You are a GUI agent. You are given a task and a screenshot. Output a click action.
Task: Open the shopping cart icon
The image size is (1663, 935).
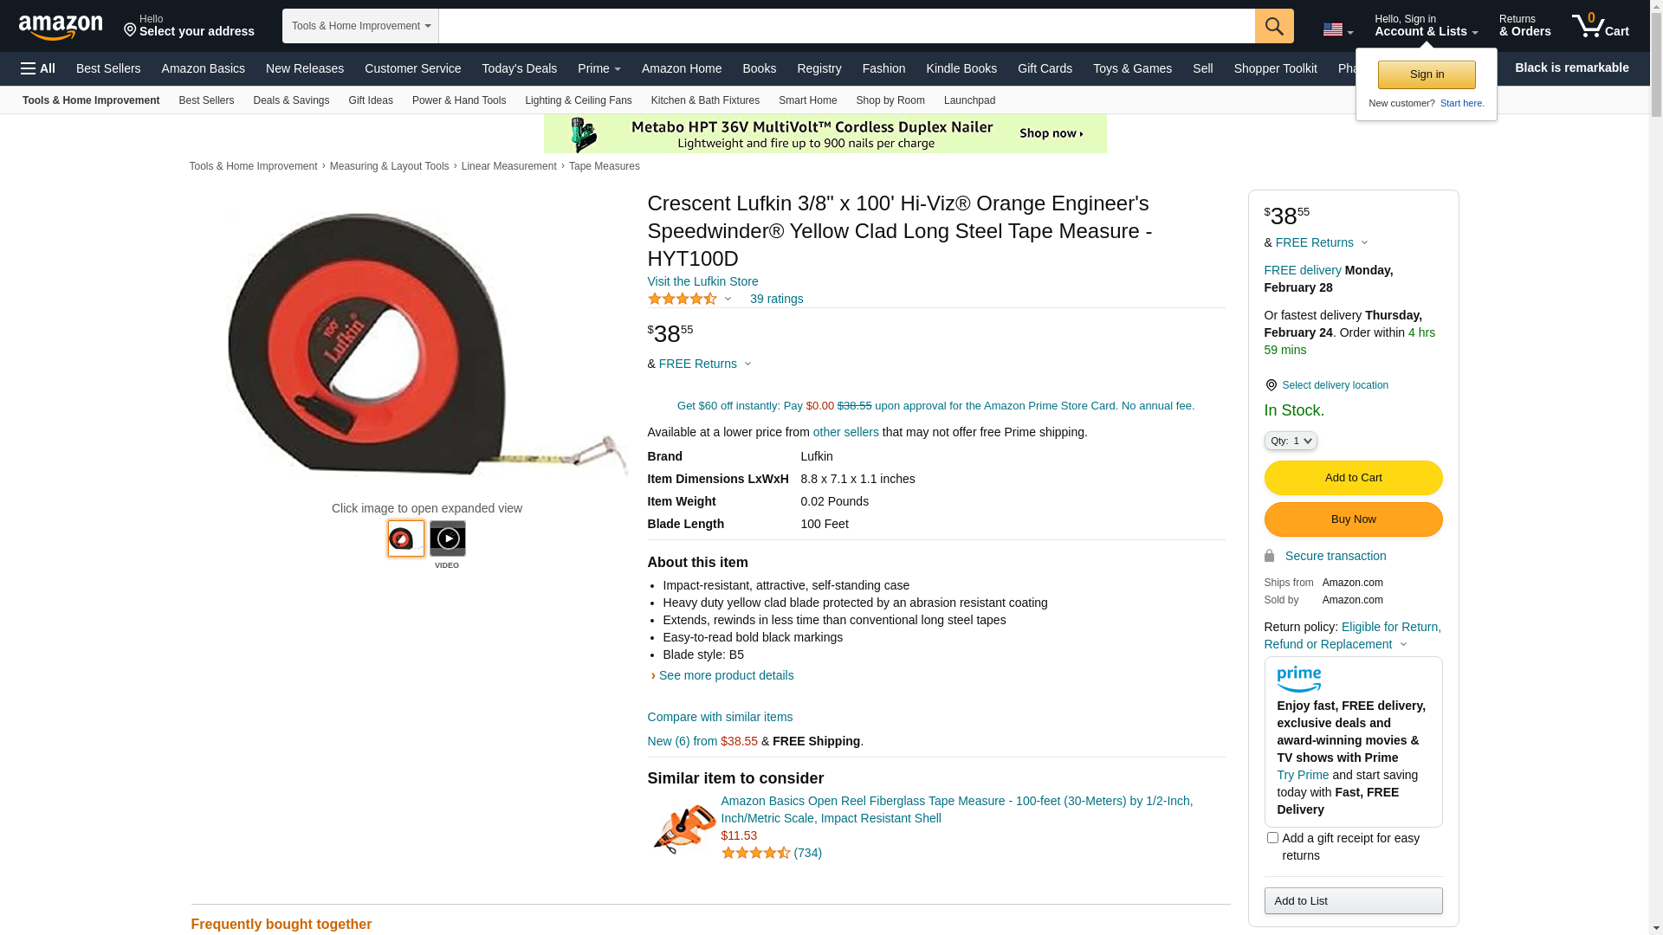[1600, 26]
